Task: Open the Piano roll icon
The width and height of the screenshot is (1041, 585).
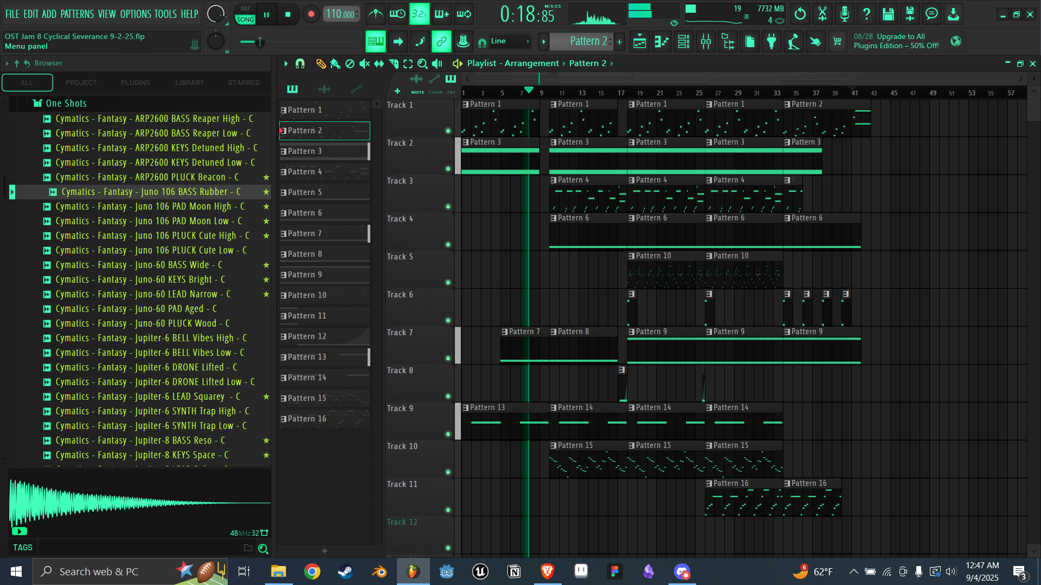Action: 661,42
